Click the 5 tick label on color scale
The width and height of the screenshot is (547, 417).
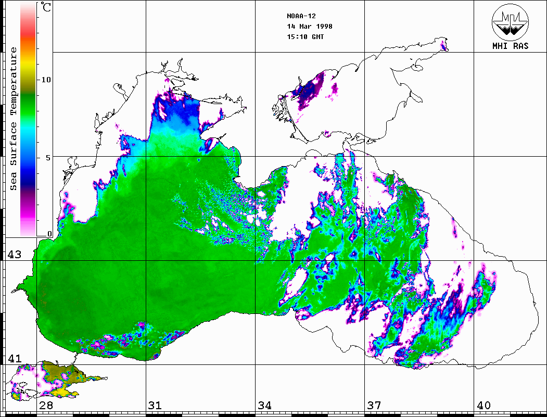pyautogui.click(x=48, y=158)
